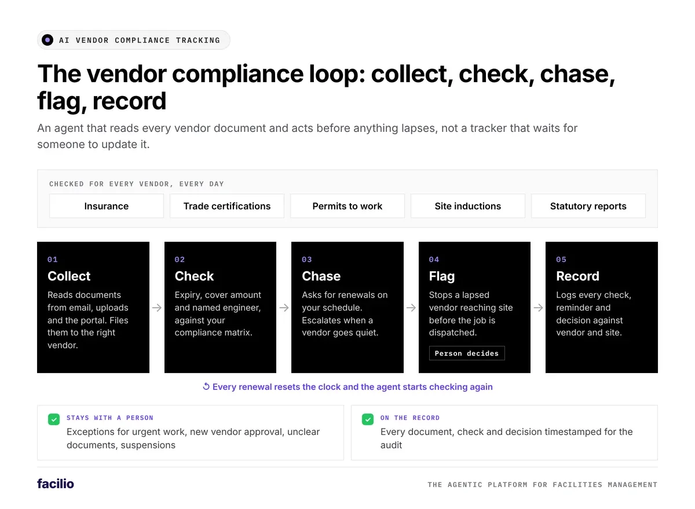The image size is (695, 509).
Task: Click the text Logs every check, reminder
Action: (x=594, y=313)
